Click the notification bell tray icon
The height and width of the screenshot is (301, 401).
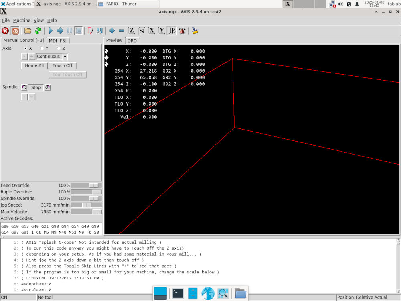[x=357, y=4]
